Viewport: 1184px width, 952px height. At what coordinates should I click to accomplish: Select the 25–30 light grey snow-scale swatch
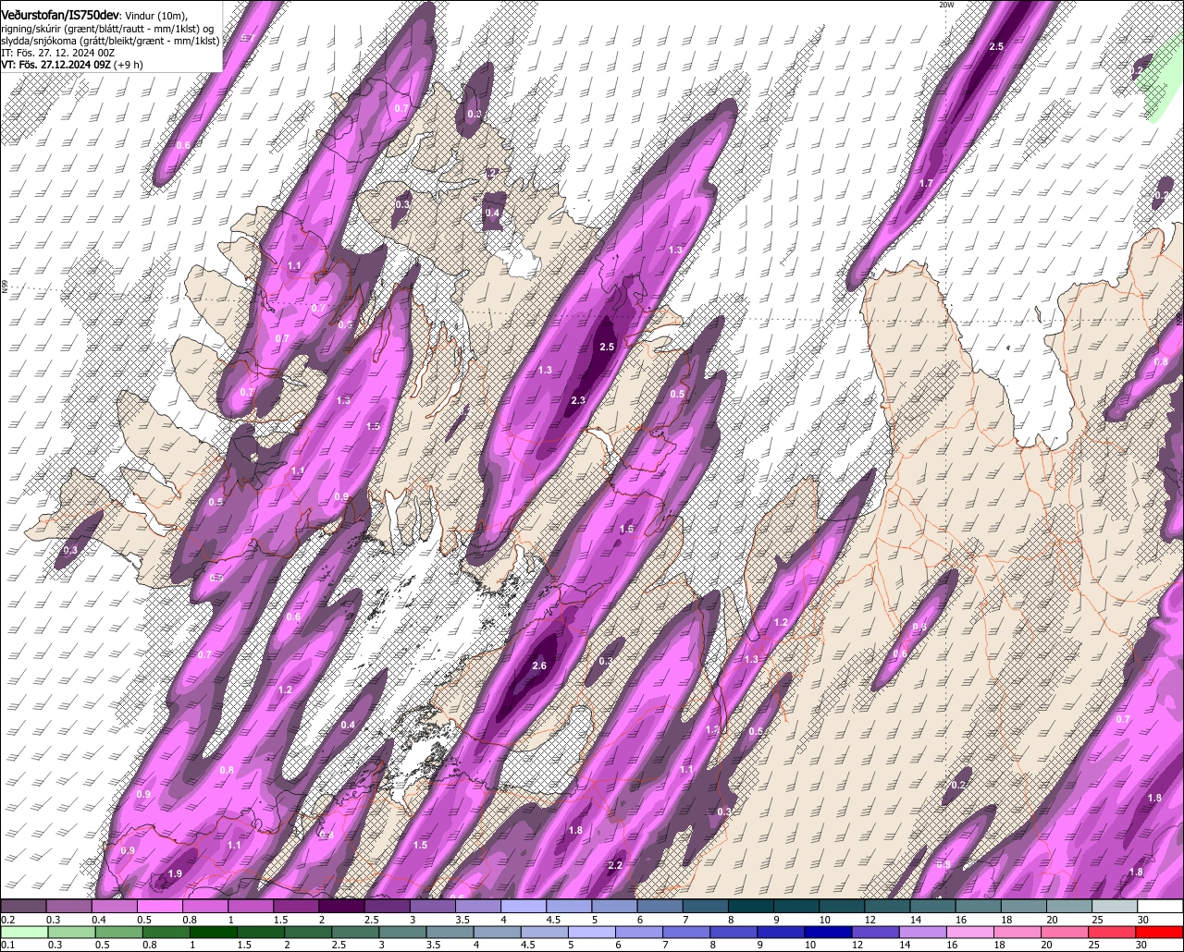1115,907
